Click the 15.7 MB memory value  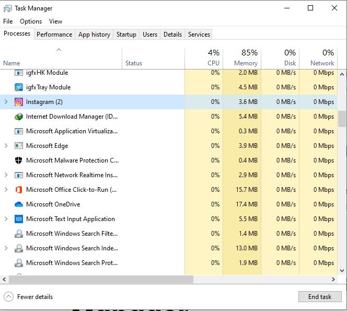[x=247, y=190]
